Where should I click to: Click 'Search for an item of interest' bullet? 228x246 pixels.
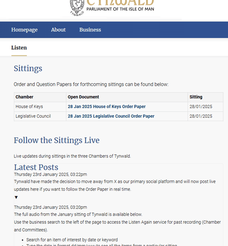(x=72, y=240)
